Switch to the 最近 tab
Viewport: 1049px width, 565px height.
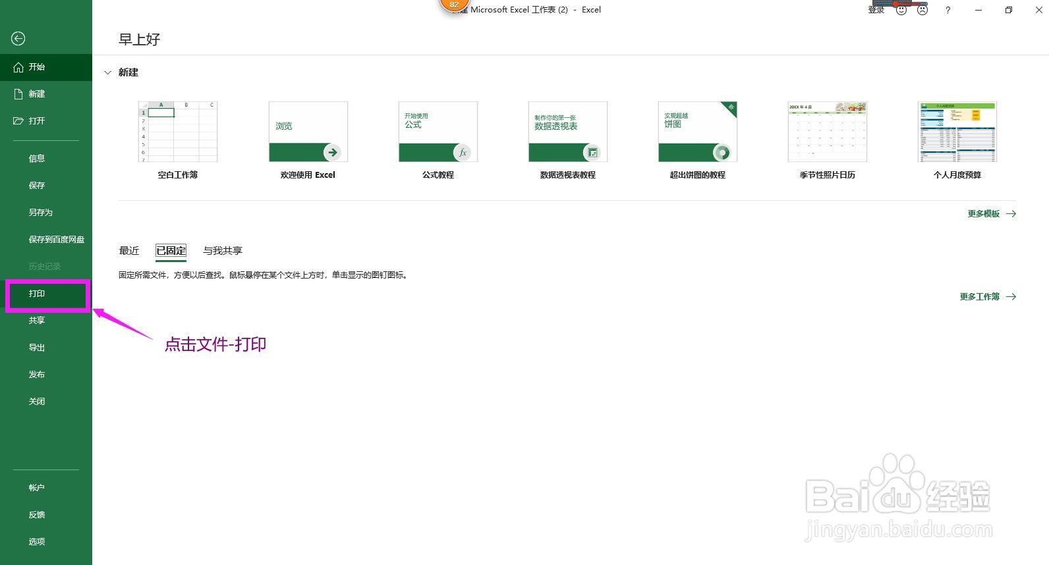129,251
